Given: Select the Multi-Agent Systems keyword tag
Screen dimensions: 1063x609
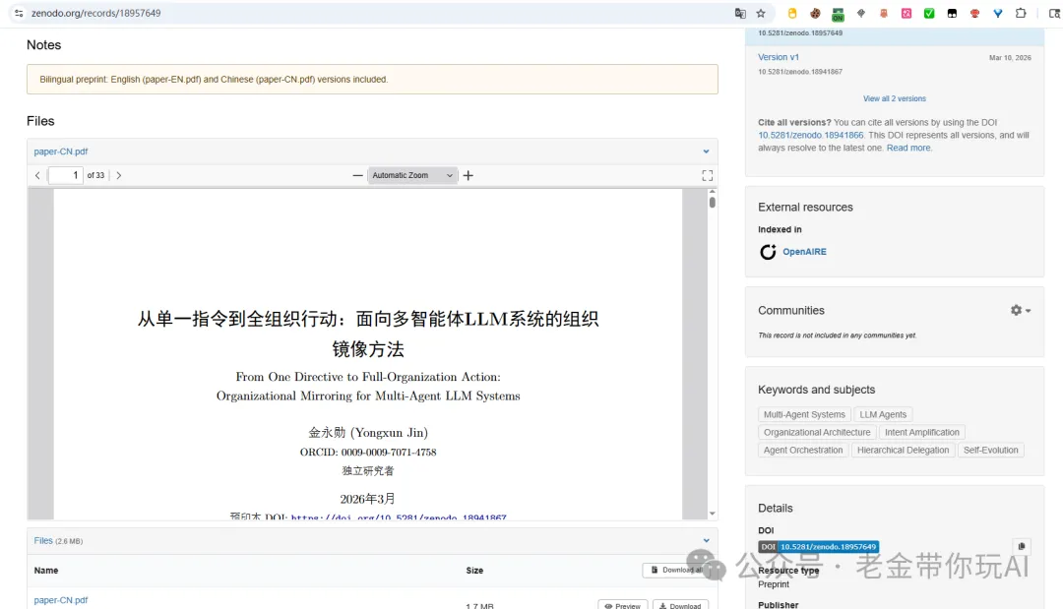Looking at the screenshot, I should pos(804,414).
